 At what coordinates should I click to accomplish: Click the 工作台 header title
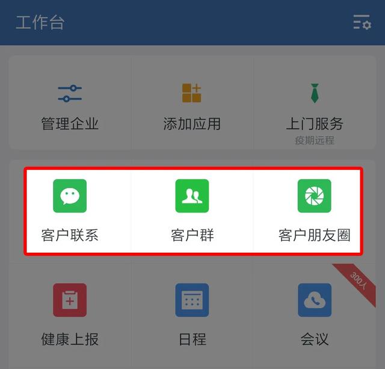(x=40, y=22)
